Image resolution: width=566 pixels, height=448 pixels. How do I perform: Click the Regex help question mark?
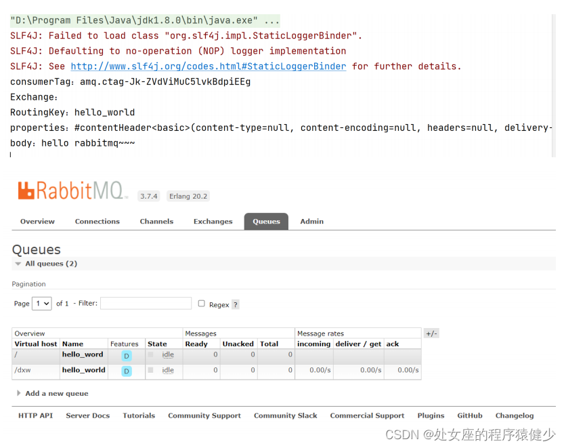tap(236, 305)
